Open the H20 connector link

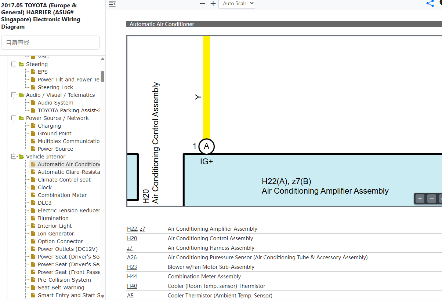[x=132, y=238]
